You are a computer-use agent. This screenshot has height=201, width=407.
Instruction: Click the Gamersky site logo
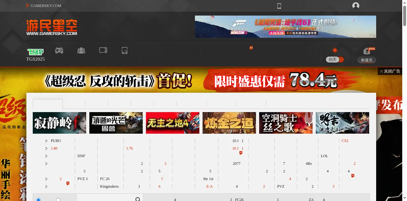click(x=52, y=27)
